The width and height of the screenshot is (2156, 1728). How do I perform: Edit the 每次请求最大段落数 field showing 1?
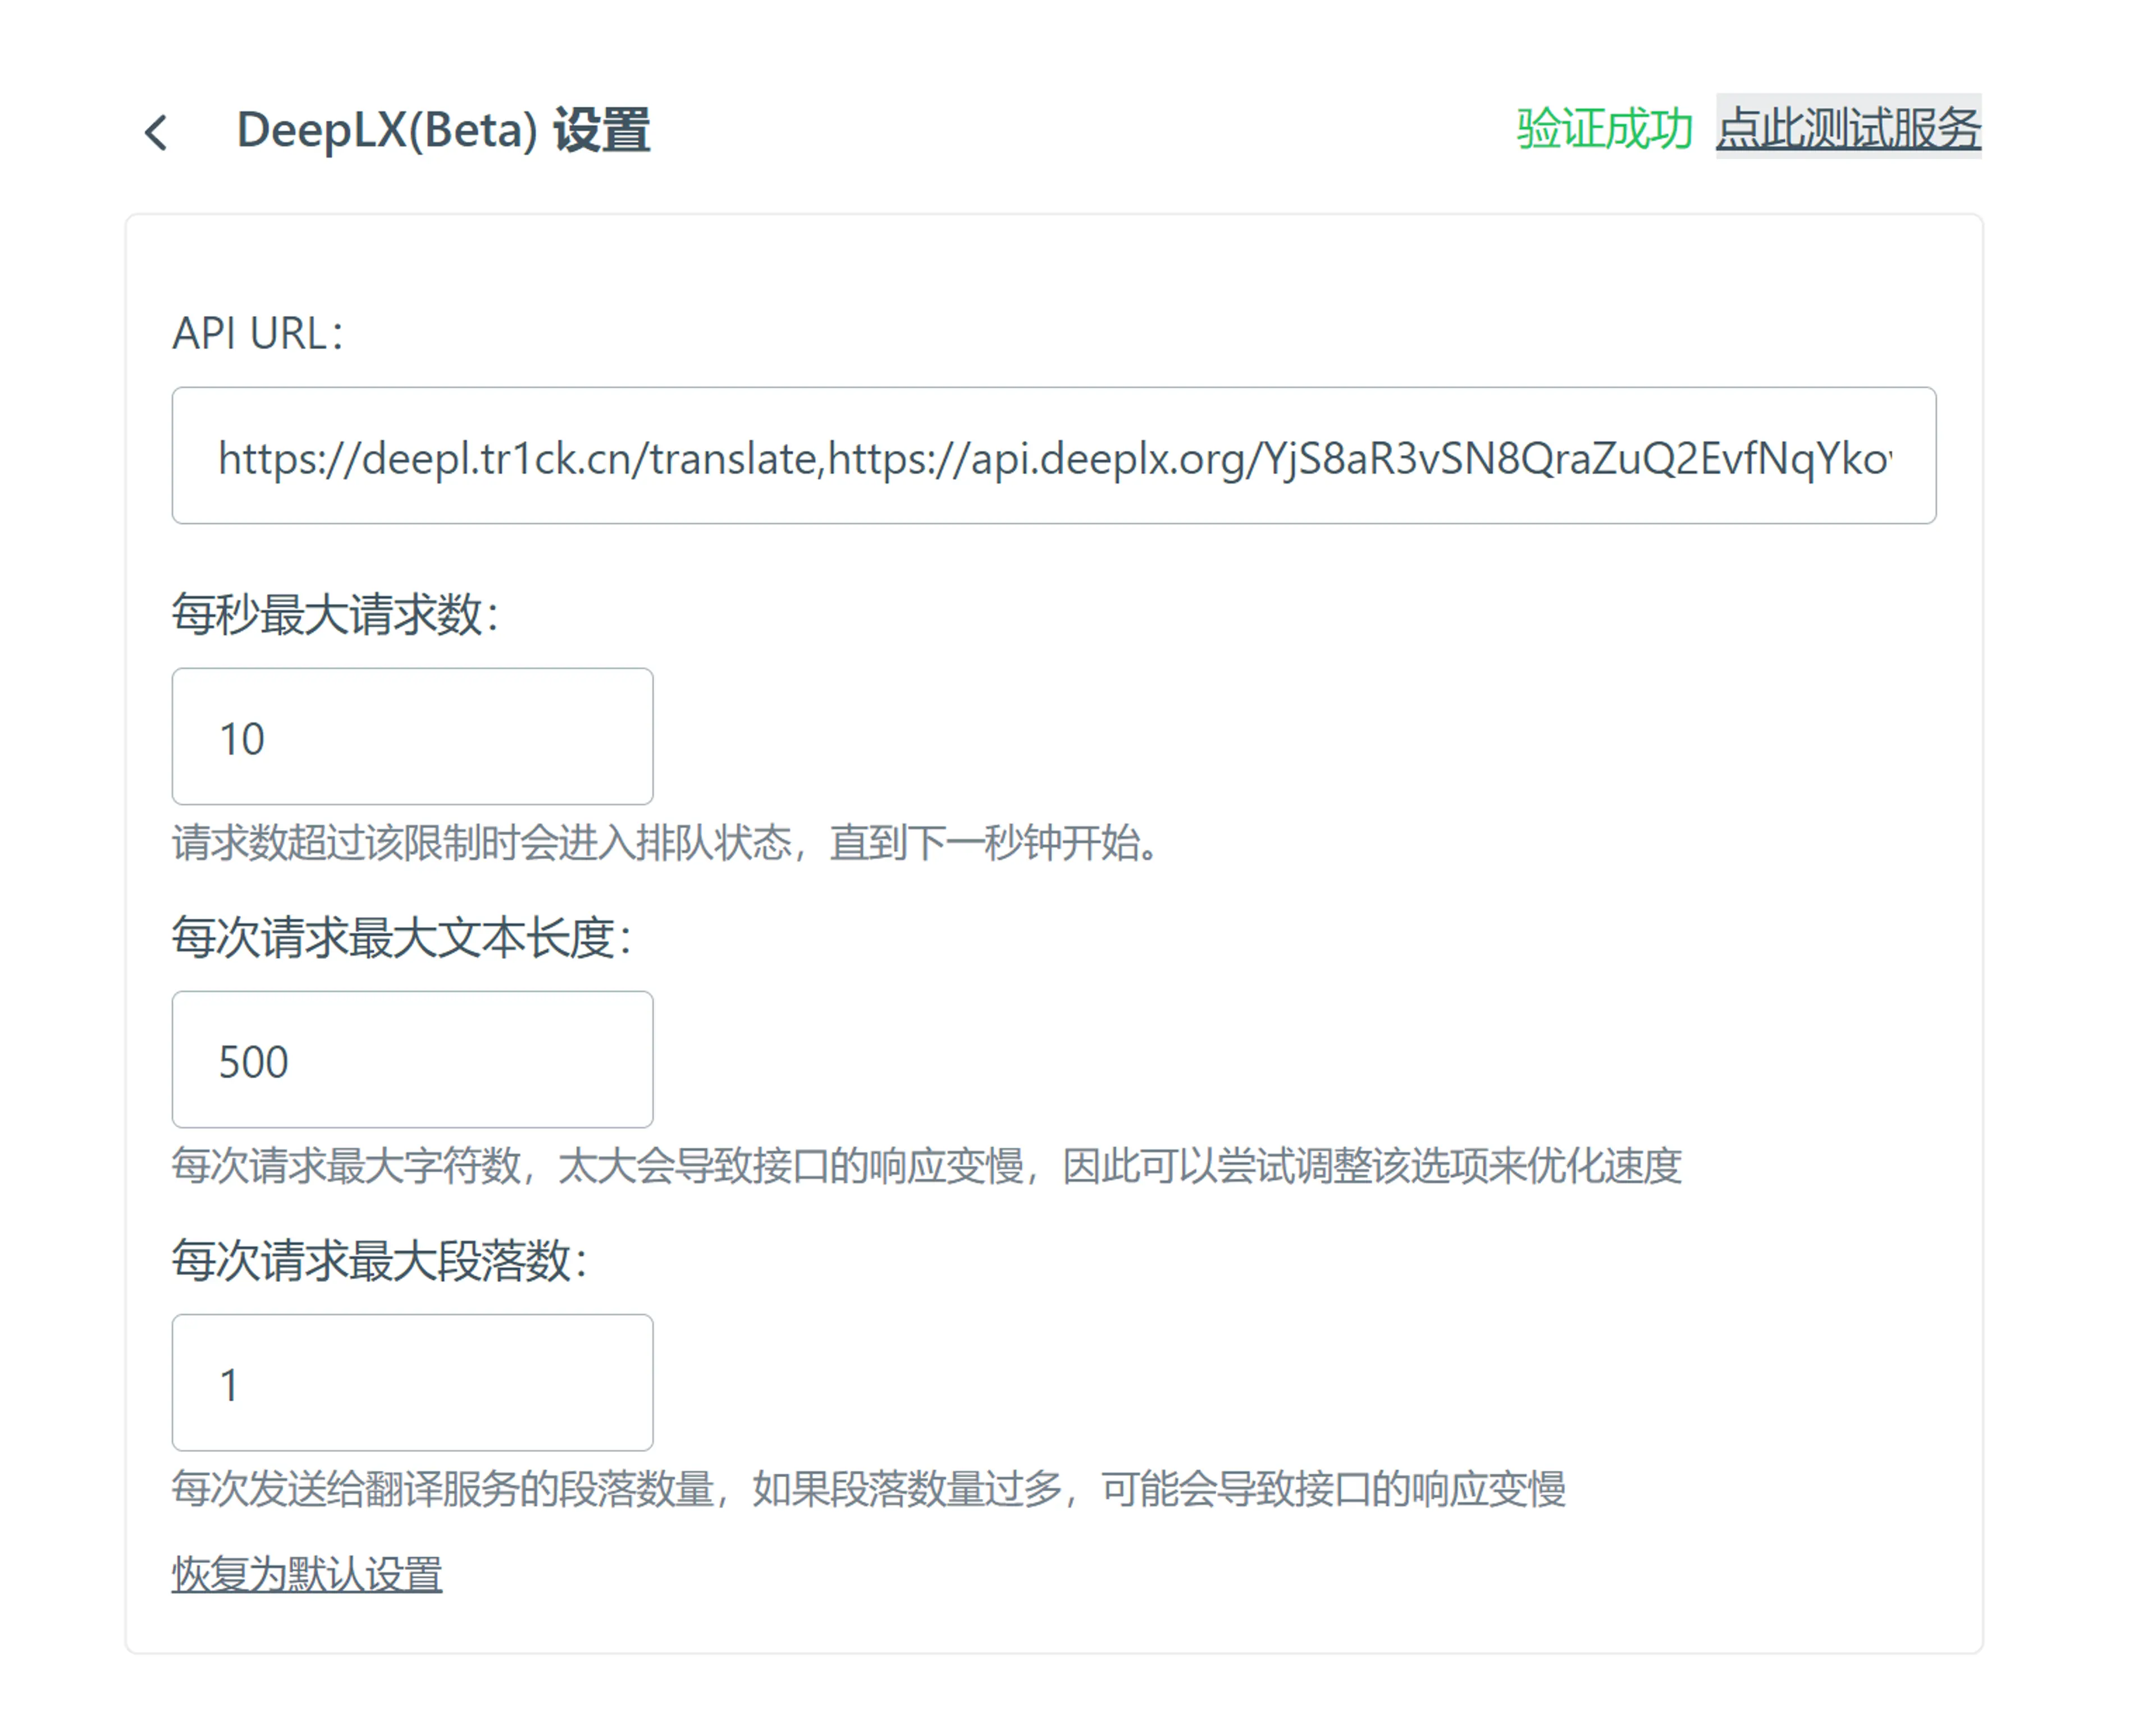[x=412, y=1382]
